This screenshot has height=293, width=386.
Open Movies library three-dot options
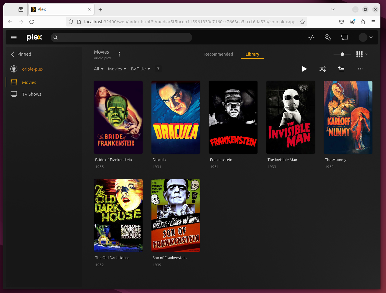[119, 54]
